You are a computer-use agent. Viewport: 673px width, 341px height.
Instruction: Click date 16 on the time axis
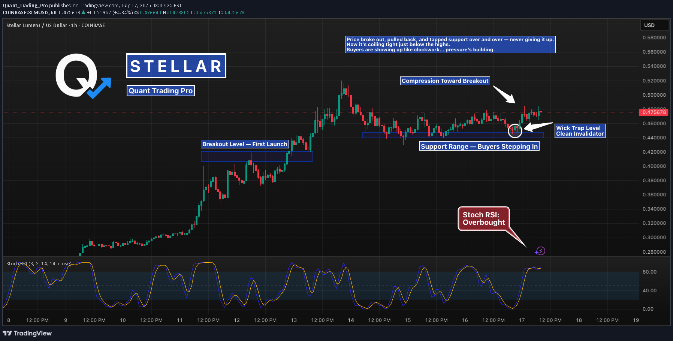click(465, 320)
